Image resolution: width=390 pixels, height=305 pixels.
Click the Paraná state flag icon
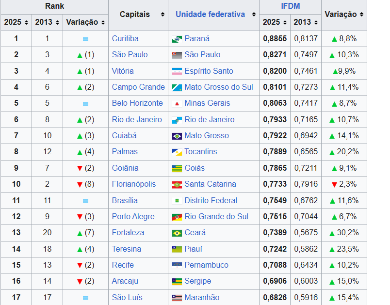click(x=177, y=39)
